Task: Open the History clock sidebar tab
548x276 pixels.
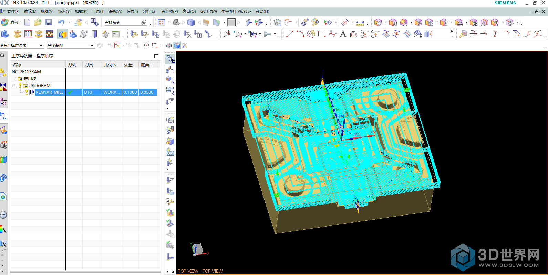Action: tap(3, 215)
